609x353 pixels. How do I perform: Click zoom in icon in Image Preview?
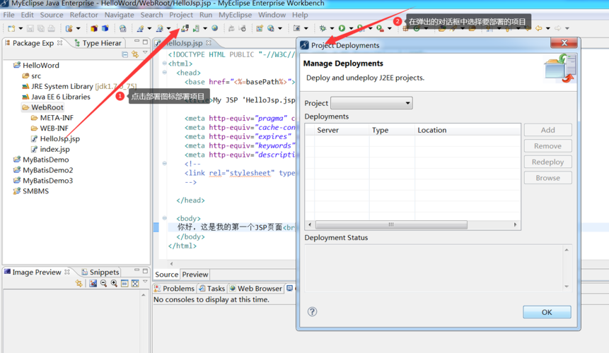(114, 283)
